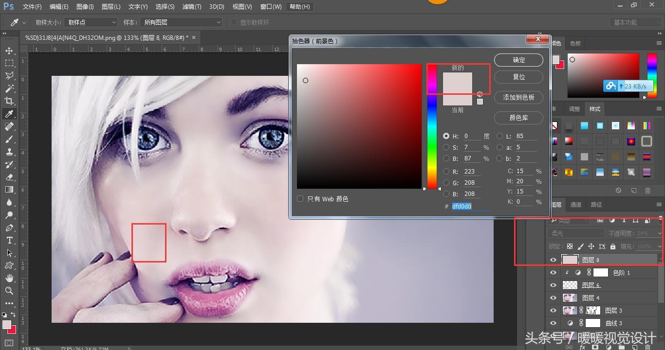
Task: Switch to the 通道 channels tab
Action: pyautogui.click(x=576, y=205)
